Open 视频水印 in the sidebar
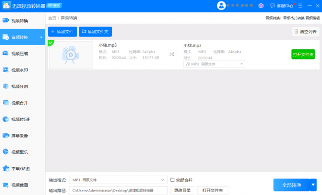The height and width of the screenshot is (195, 322). click(22, 70)
